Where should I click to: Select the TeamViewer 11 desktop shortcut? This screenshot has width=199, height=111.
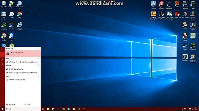12,37
